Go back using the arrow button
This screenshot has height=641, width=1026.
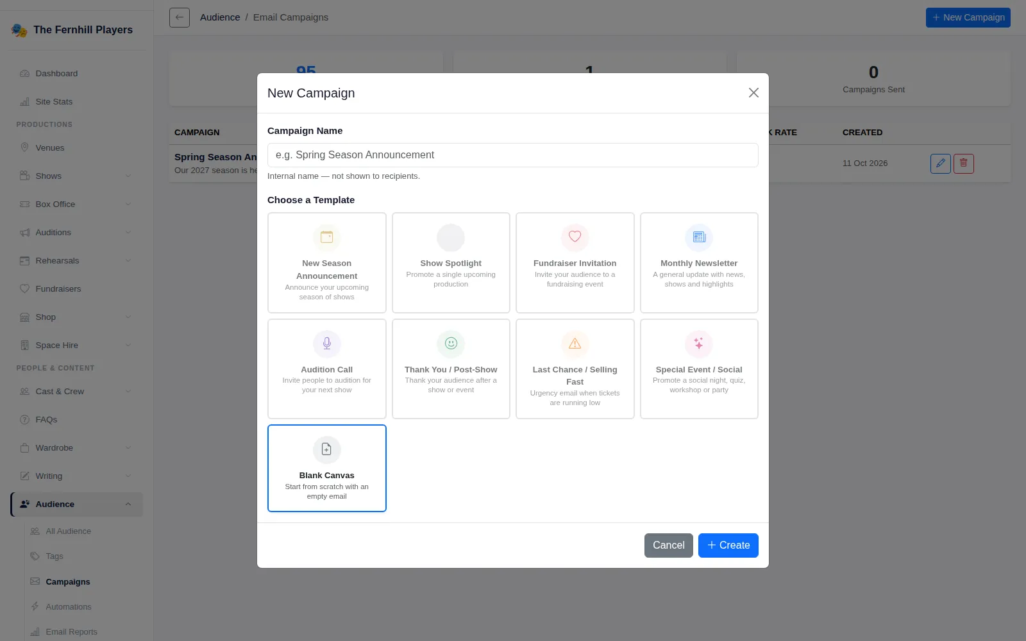180,17
